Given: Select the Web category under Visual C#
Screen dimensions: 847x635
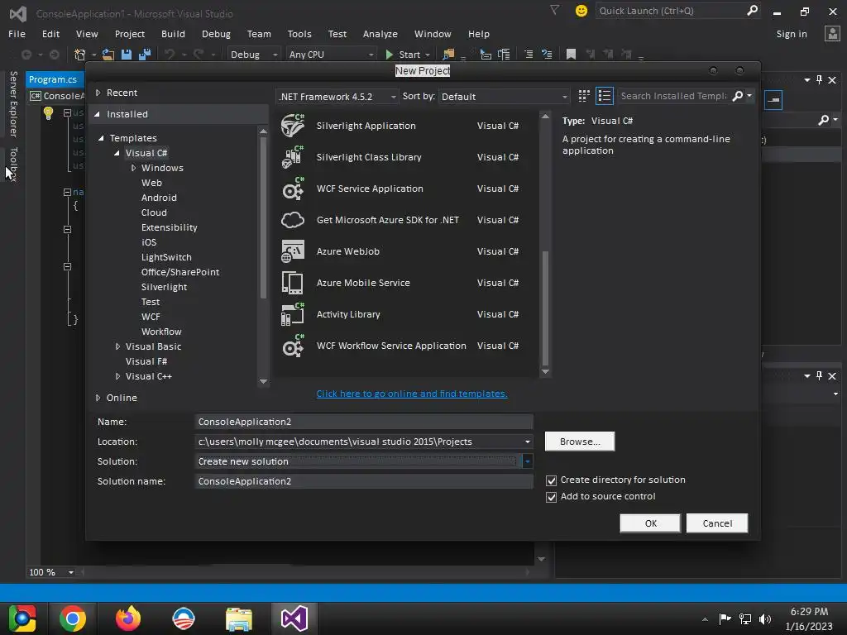Looking at the screenshot, I should pyautogui.click(x=152, y=183).
